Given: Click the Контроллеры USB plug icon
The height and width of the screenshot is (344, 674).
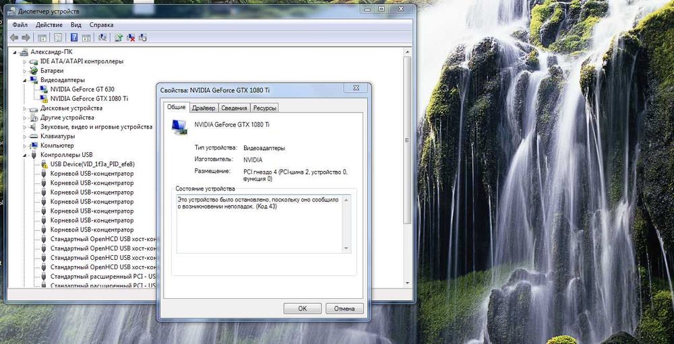Looking at the screenshot, I should click(34, 155).
